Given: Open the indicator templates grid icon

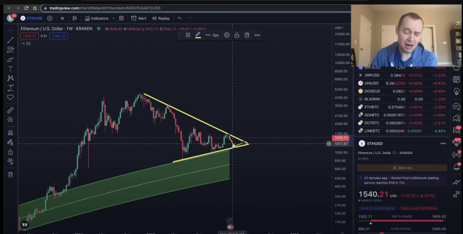Looking at the screenshot, I should click(122, 18).
